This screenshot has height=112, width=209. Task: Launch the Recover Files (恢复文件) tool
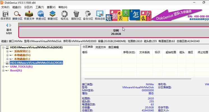[x=29, y=15]
